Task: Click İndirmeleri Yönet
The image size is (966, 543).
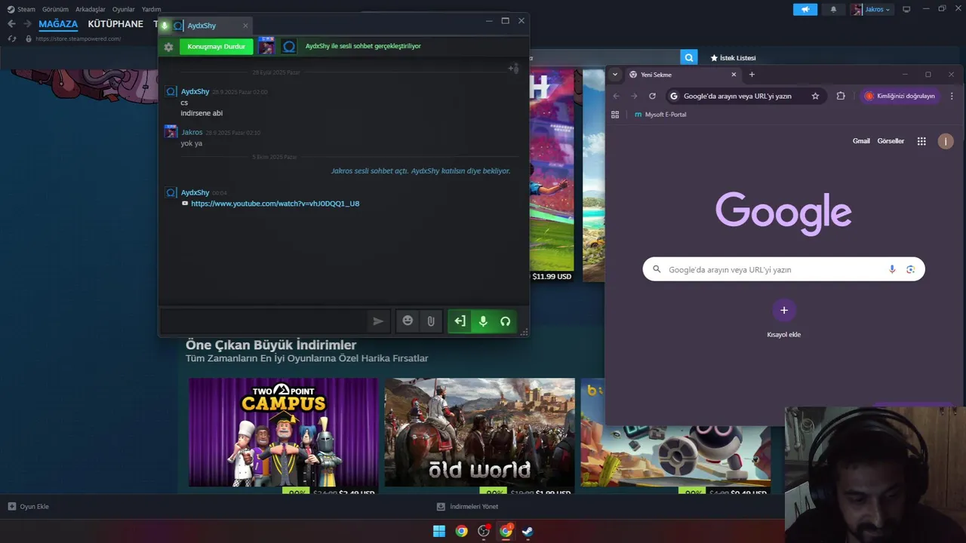Action: click(467, 506)
